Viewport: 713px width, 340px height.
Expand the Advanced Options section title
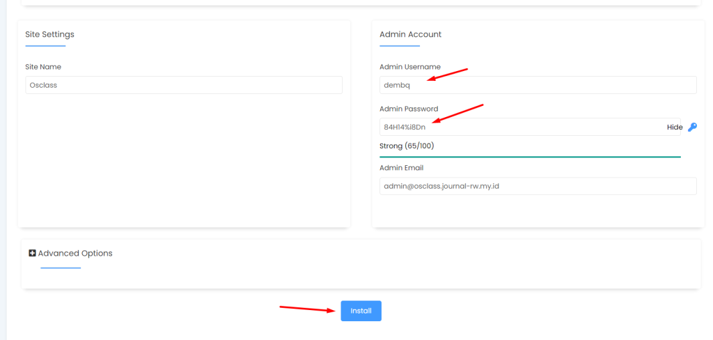coord(75,253)
